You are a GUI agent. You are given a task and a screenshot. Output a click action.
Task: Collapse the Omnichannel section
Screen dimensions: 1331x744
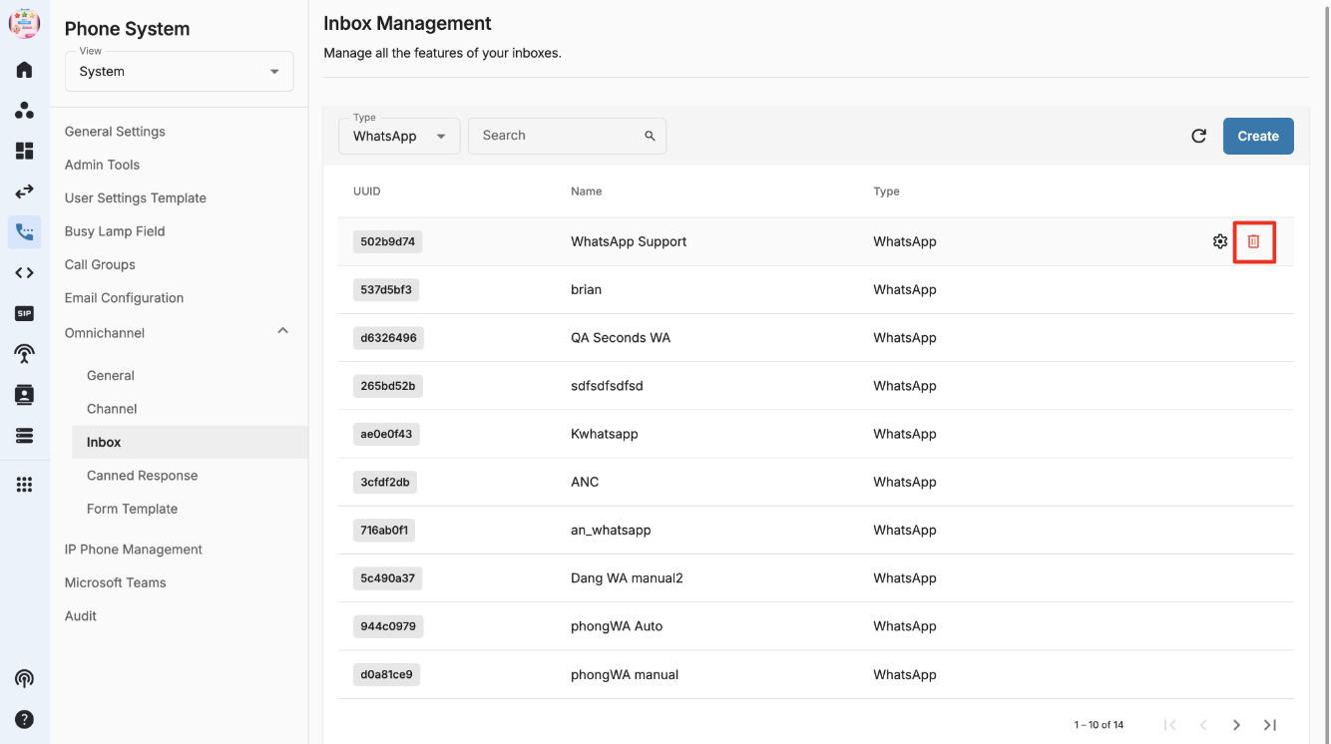282,331
